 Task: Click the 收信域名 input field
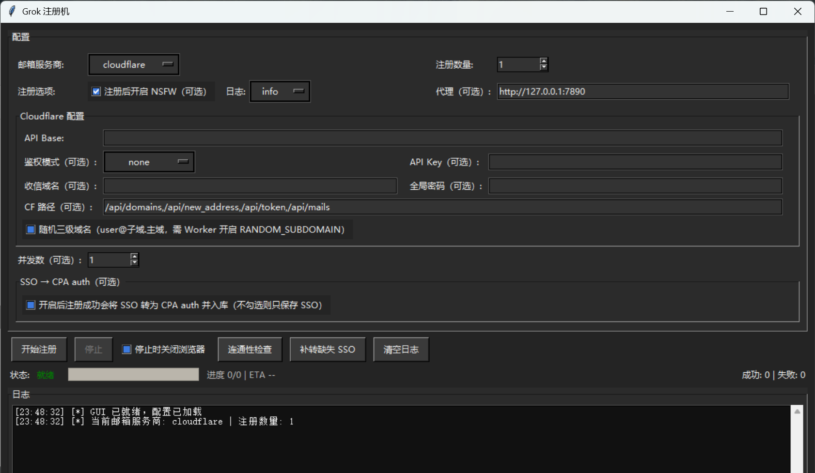coord(250,186)
